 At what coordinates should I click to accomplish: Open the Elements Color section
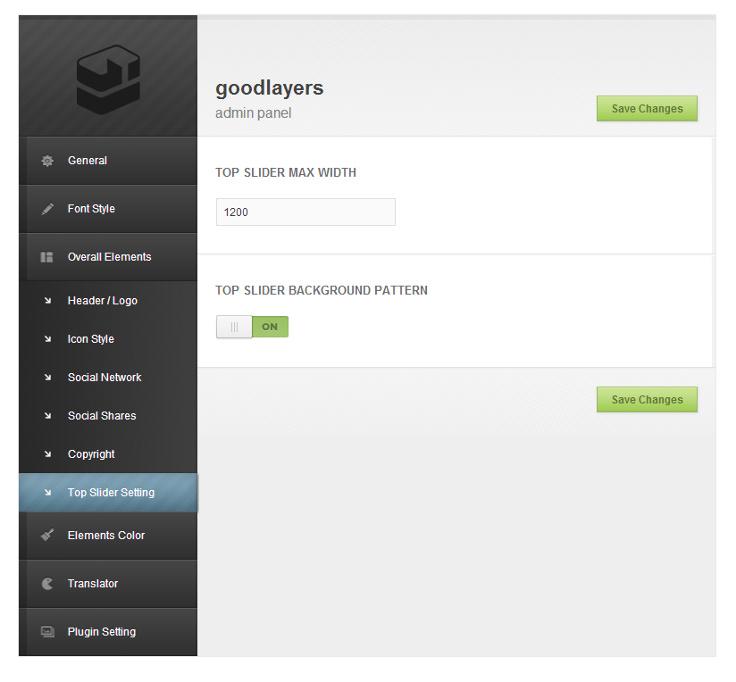pos(108,536)
